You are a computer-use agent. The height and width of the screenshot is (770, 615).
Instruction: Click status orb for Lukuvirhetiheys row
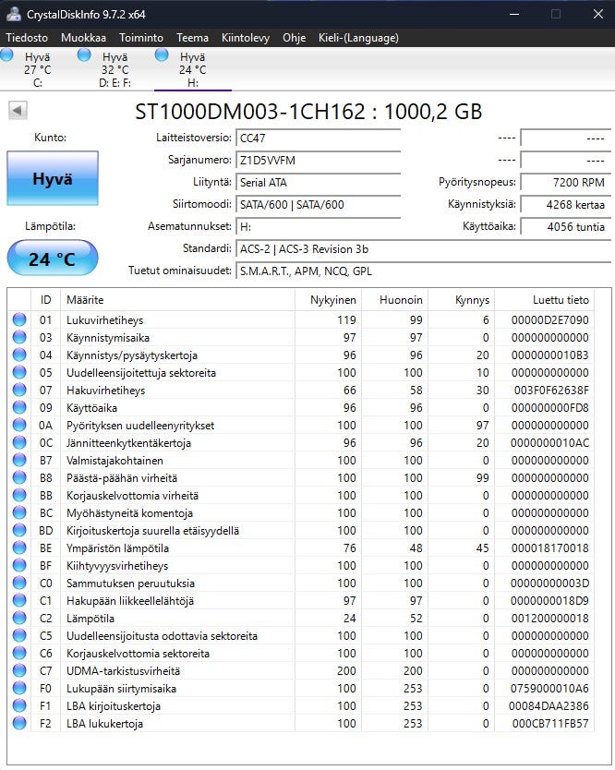point(19,319)
